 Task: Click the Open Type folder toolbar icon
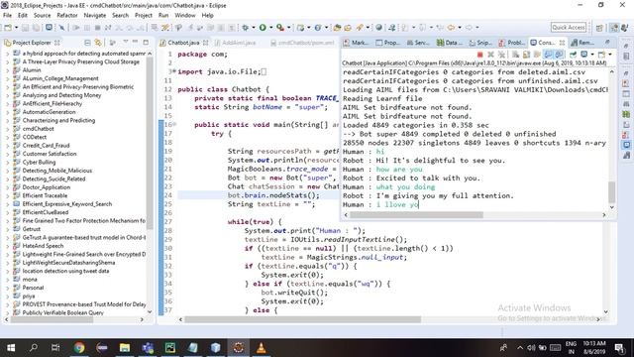[x=337, y=28]
